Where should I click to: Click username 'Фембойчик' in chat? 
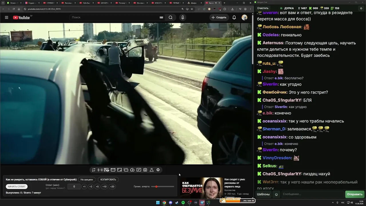(275, 92)
